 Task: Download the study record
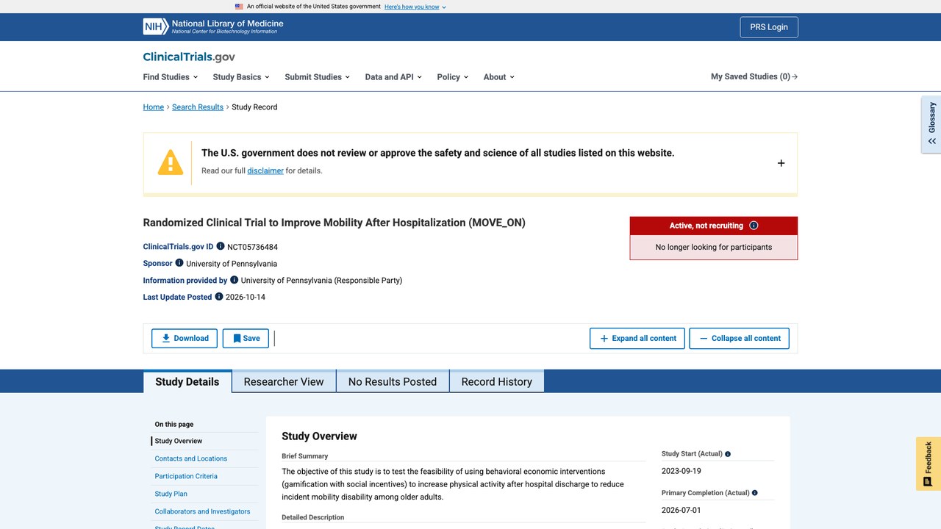185,338
